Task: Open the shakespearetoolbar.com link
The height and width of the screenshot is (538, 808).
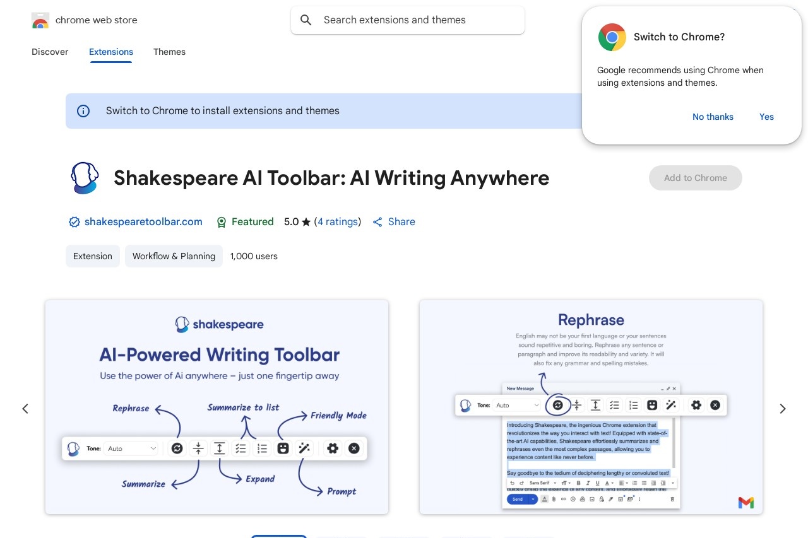Action: click(x=143, y=222)
